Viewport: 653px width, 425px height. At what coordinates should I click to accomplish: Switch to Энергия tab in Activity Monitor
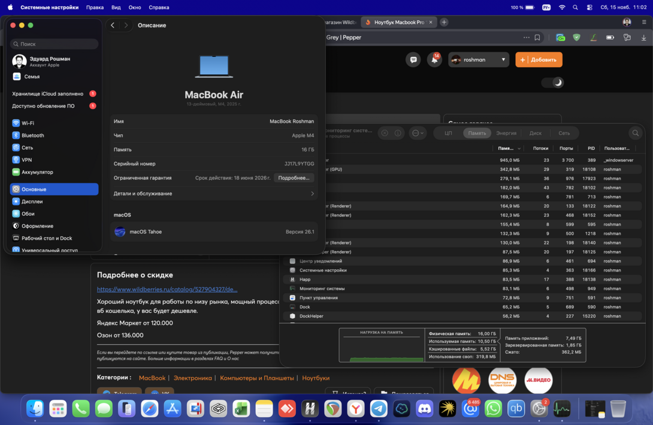[x=506, y=133]
